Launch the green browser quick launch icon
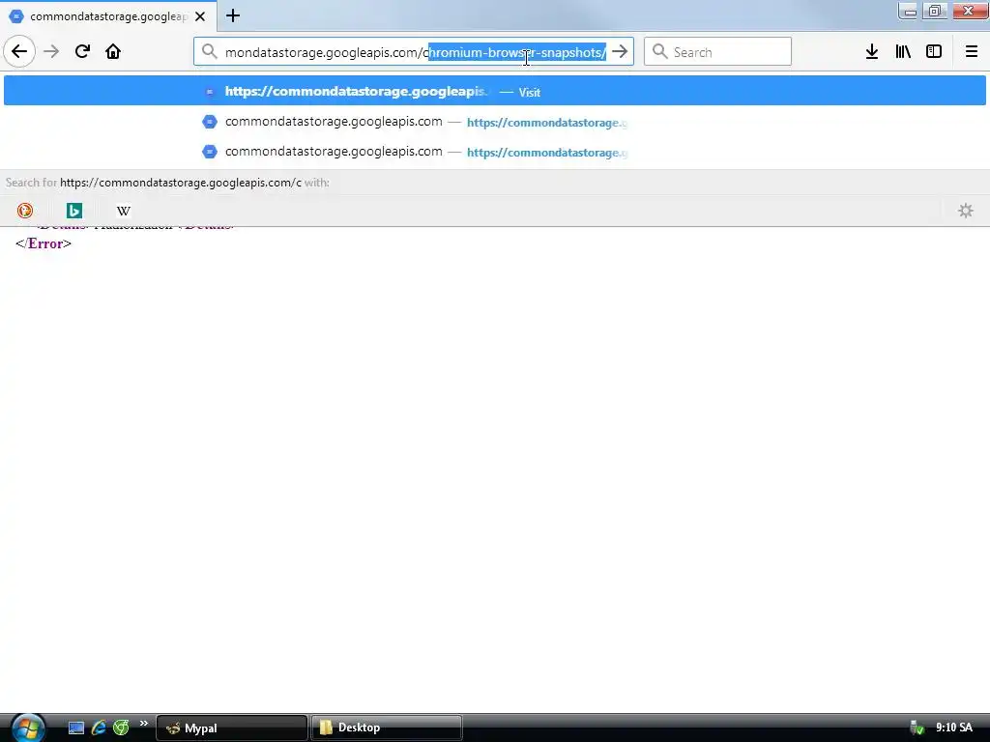The height and width of the screenshot is (742, 990). (121, 728)
